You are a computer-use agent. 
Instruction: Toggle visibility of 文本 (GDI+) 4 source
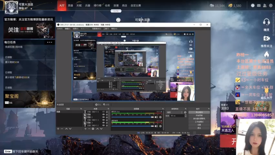(x=103, y=112)
